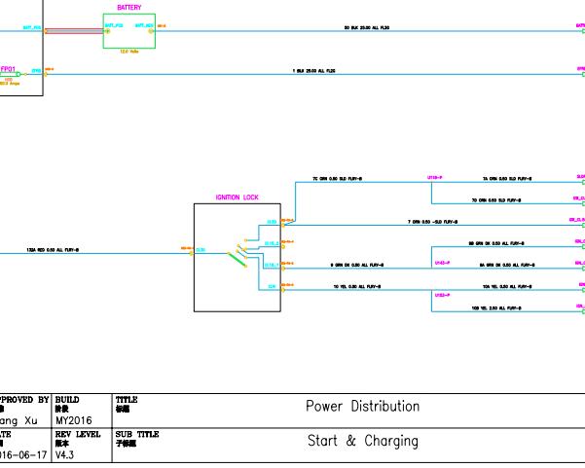Click the date ending 06-17

click(x=23, y=455)
